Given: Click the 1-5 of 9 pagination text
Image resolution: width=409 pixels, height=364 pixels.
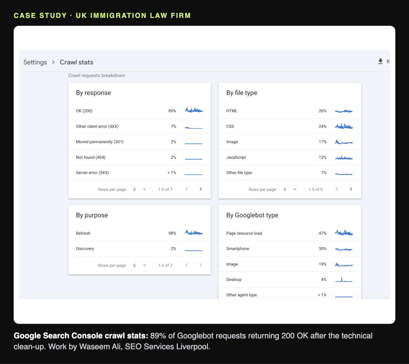Looking at the screenshot, I should (315, 189).
